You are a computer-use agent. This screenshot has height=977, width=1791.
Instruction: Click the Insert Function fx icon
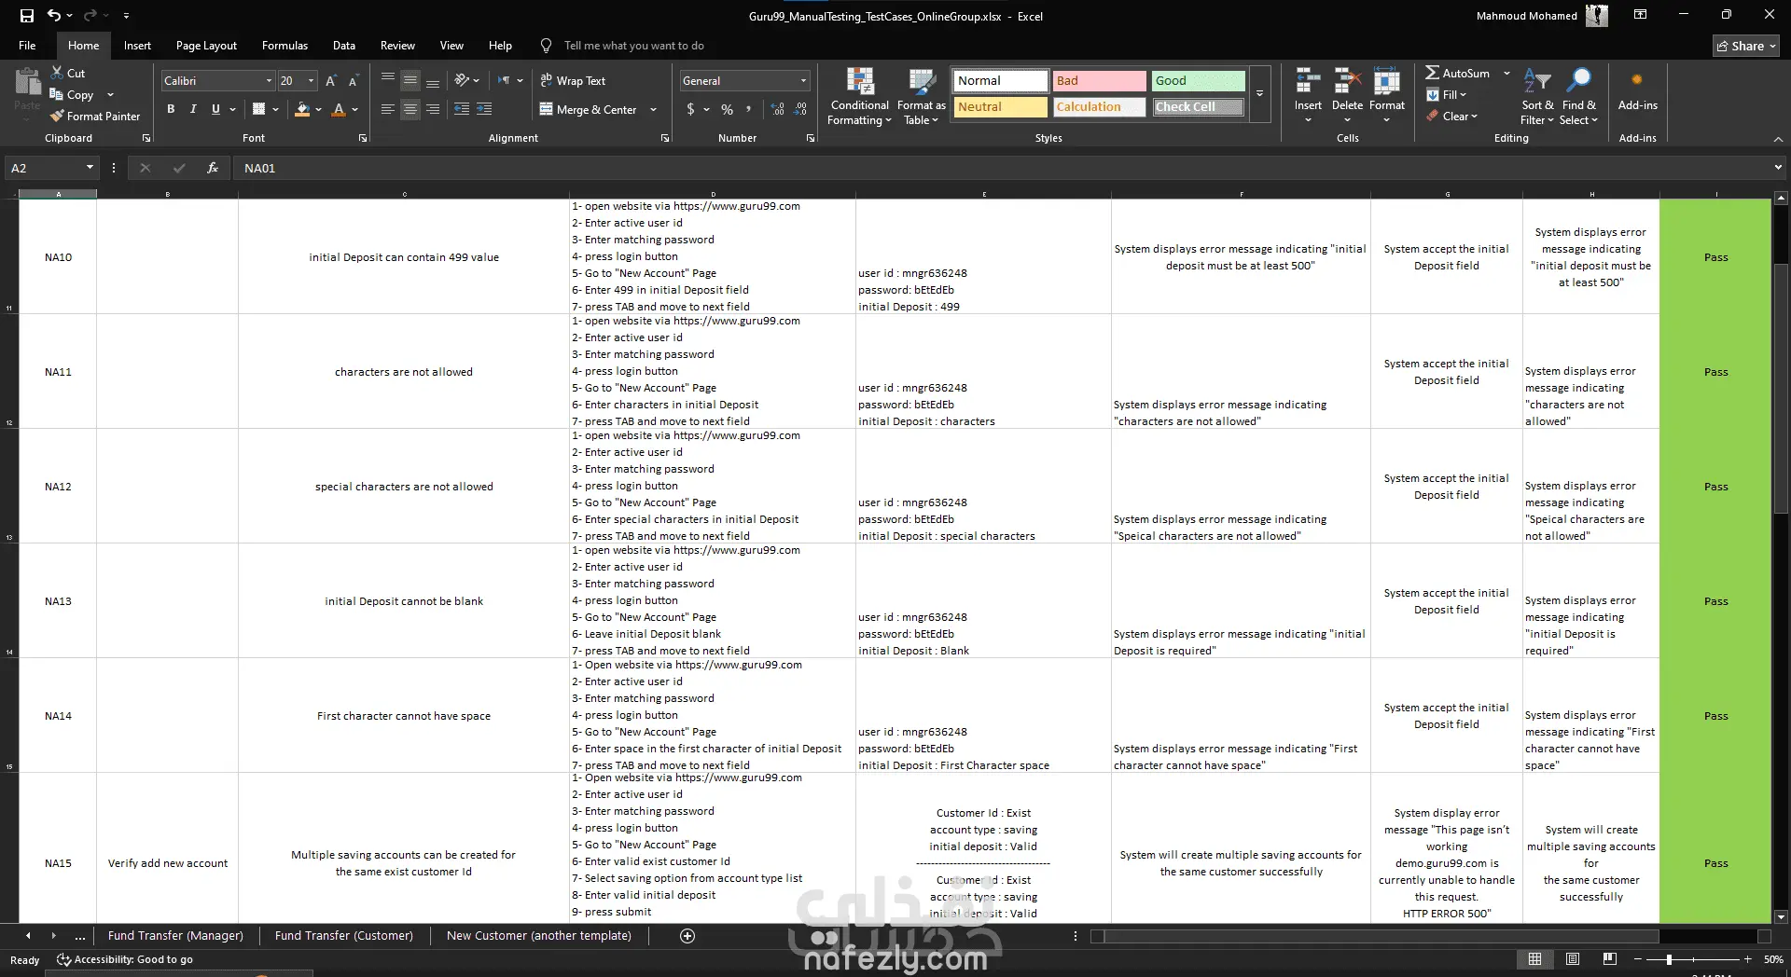pyautogui.click(x=213, y=168)
